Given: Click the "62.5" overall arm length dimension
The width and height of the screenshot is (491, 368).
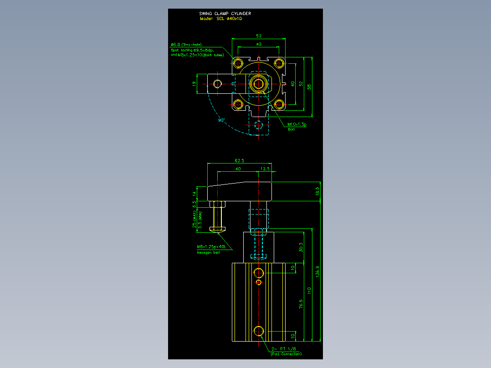Looking at the screenshot, I should click(240, 160).
